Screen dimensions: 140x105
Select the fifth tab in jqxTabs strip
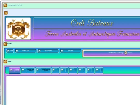point(64,70)
